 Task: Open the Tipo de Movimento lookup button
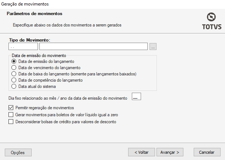coord(153,46)
